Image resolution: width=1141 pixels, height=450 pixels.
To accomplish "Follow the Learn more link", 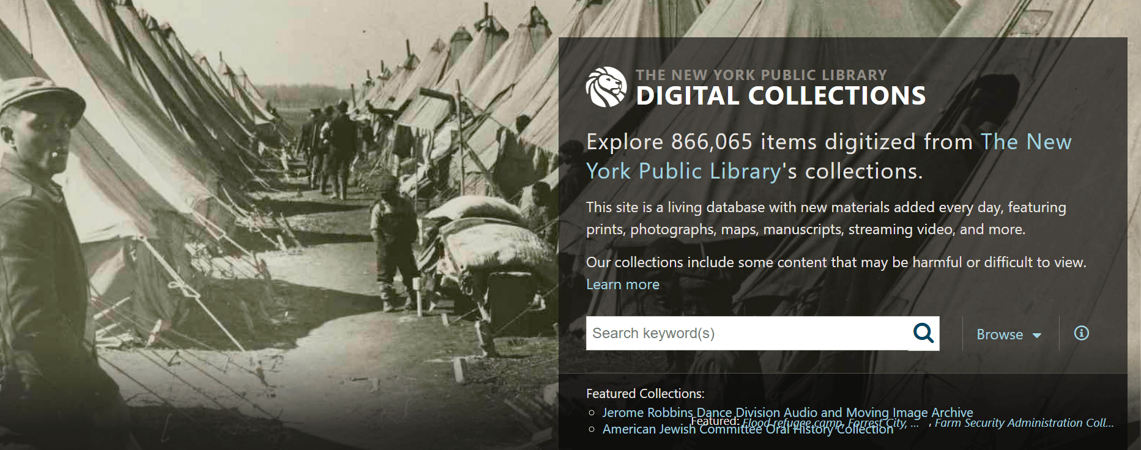I will pyautogui.click(x=623, y=284).
